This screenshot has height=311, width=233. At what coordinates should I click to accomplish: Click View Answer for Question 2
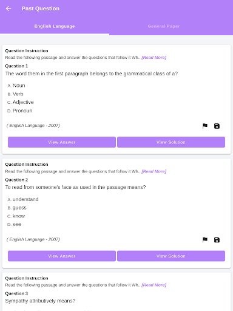pyautogui.click(x=62, y=256)
